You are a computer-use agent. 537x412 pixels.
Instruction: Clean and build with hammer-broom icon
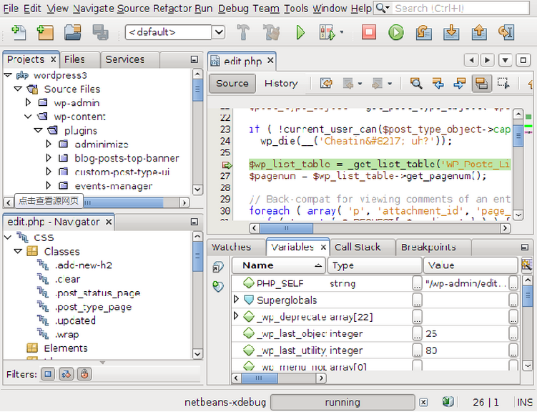pyautogui.click(x=271, y=32)
